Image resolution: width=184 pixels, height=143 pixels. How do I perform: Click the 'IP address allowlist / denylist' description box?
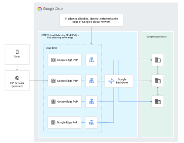[x=91, y=20]
